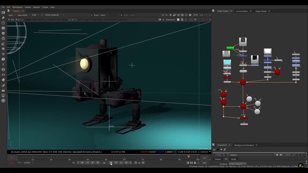Open the Edit menu
308x173 pixels.
(8, 7)
